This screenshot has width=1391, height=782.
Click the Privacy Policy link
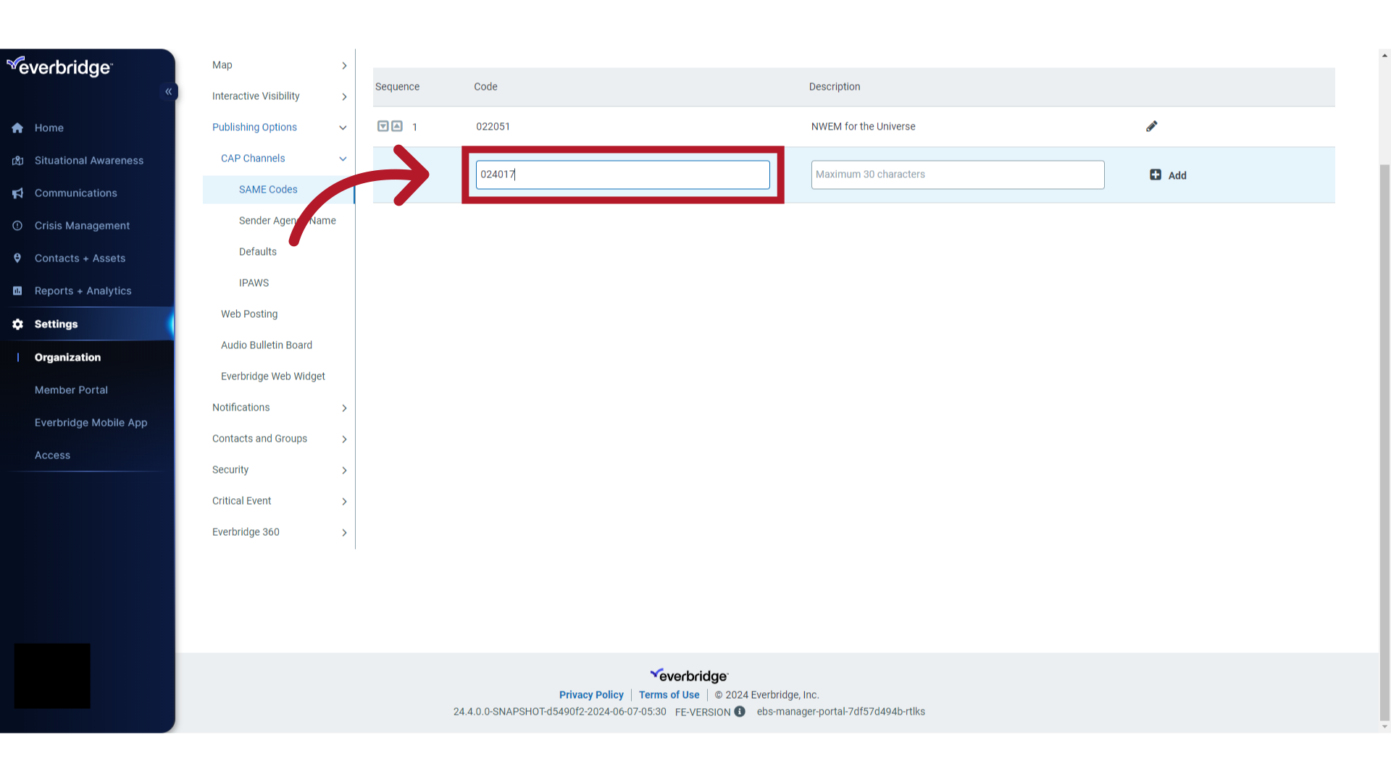tap(591, 695)
